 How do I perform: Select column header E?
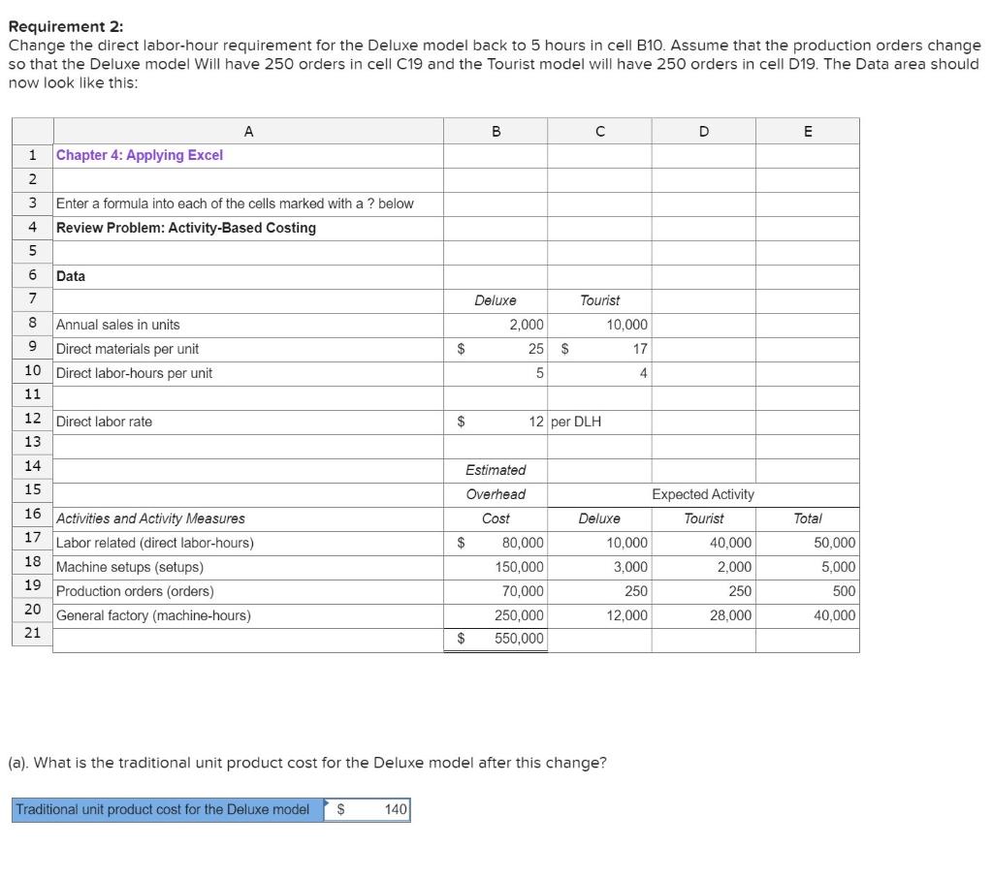click(808, 130)
